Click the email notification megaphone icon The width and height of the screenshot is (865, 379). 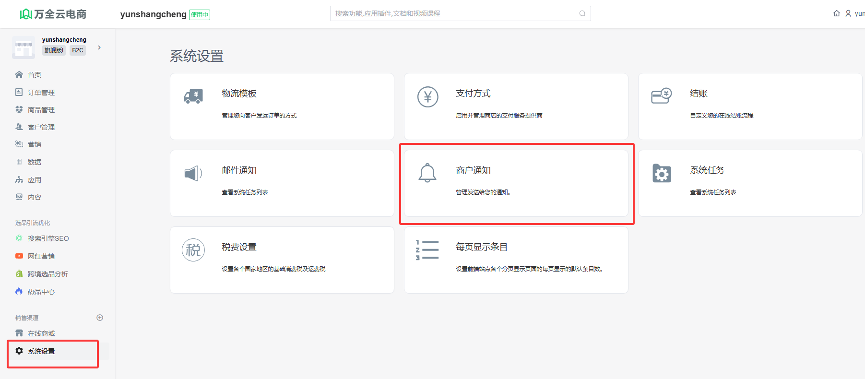[x=193, y=173]
